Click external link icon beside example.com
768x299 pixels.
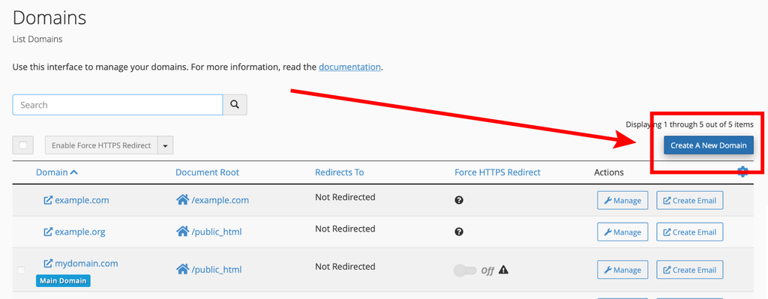(48, 200)
